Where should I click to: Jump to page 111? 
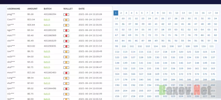coord(211,46)
